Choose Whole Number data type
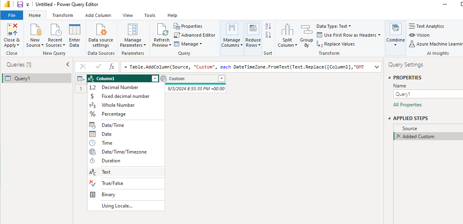Screen dimensions: 463x224 [126, 105]
